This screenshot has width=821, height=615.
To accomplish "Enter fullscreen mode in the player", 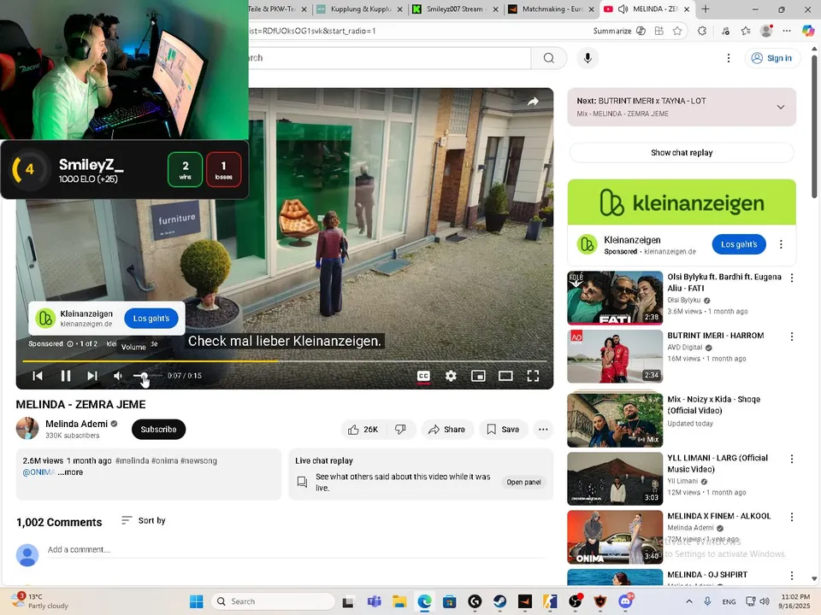I will [533, 376].
